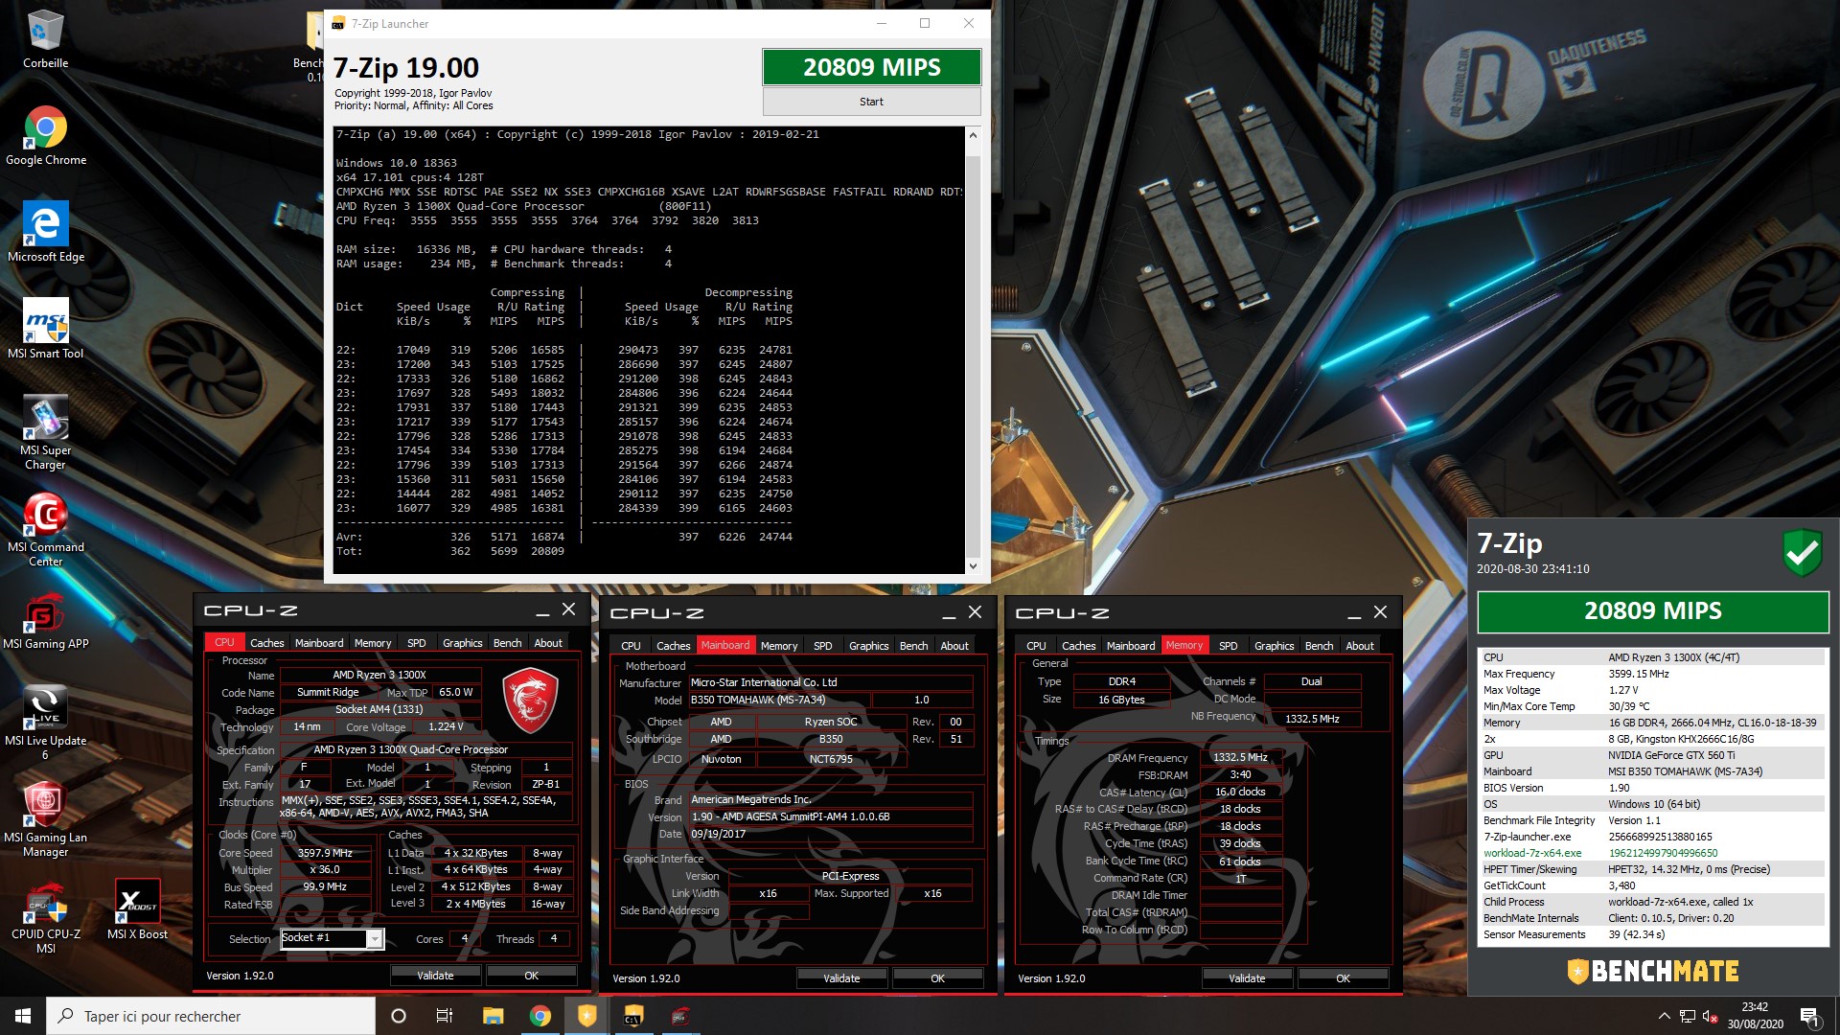Viewport: 1840px width, 1035px height.
Task: Switch to BenchMate shield taskbar icon
Action: point(586,1016)
